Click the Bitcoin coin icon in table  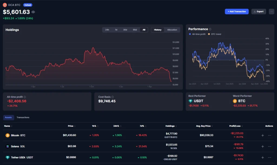7,135
